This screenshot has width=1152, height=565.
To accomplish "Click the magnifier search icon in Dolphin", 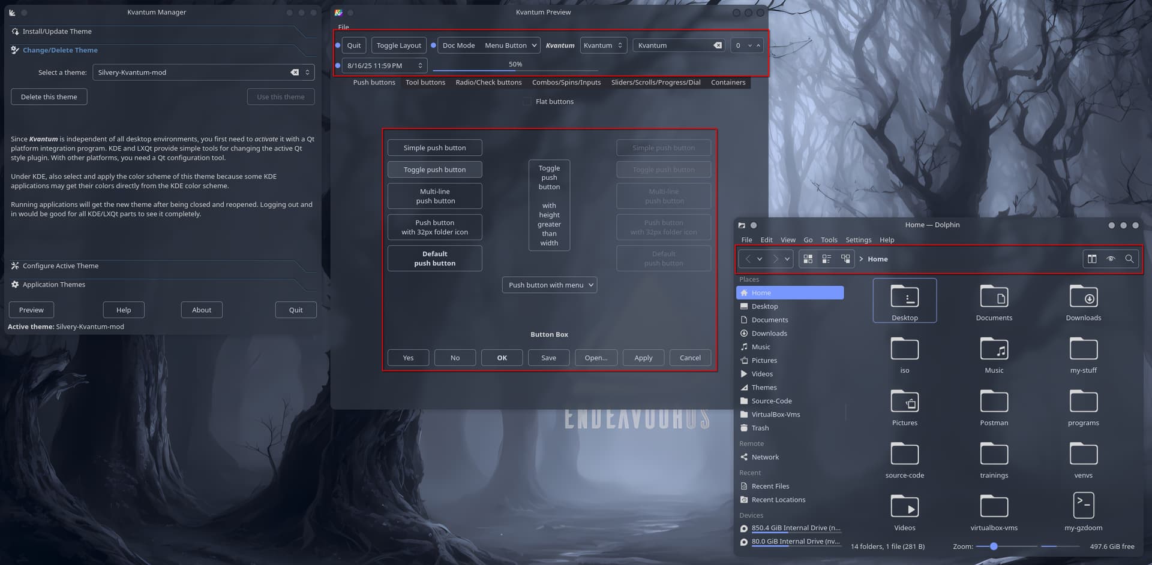I will point(1129,259).
